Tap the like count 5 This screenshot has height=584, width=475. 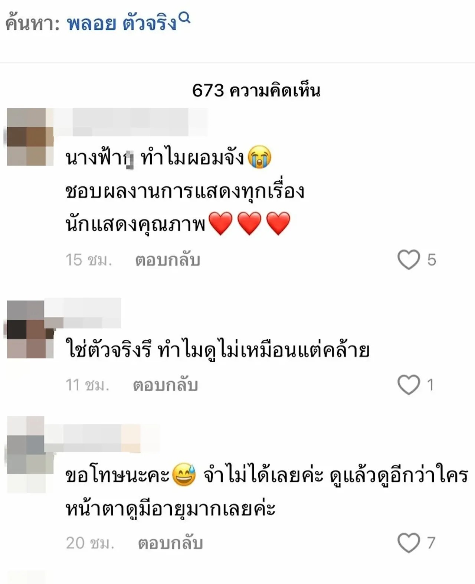432,260
